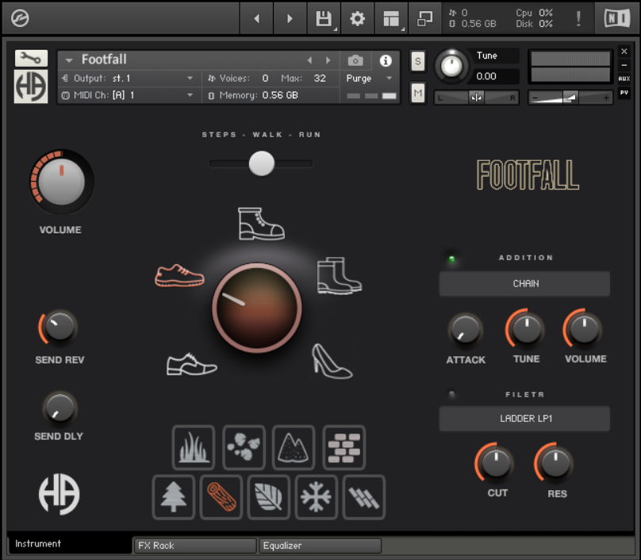Open the Equalizer tab
This screenshot has width=641, height=560.
[320, 546]
